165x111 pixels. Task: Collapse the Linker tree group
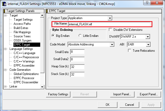(x=5, y=87)
